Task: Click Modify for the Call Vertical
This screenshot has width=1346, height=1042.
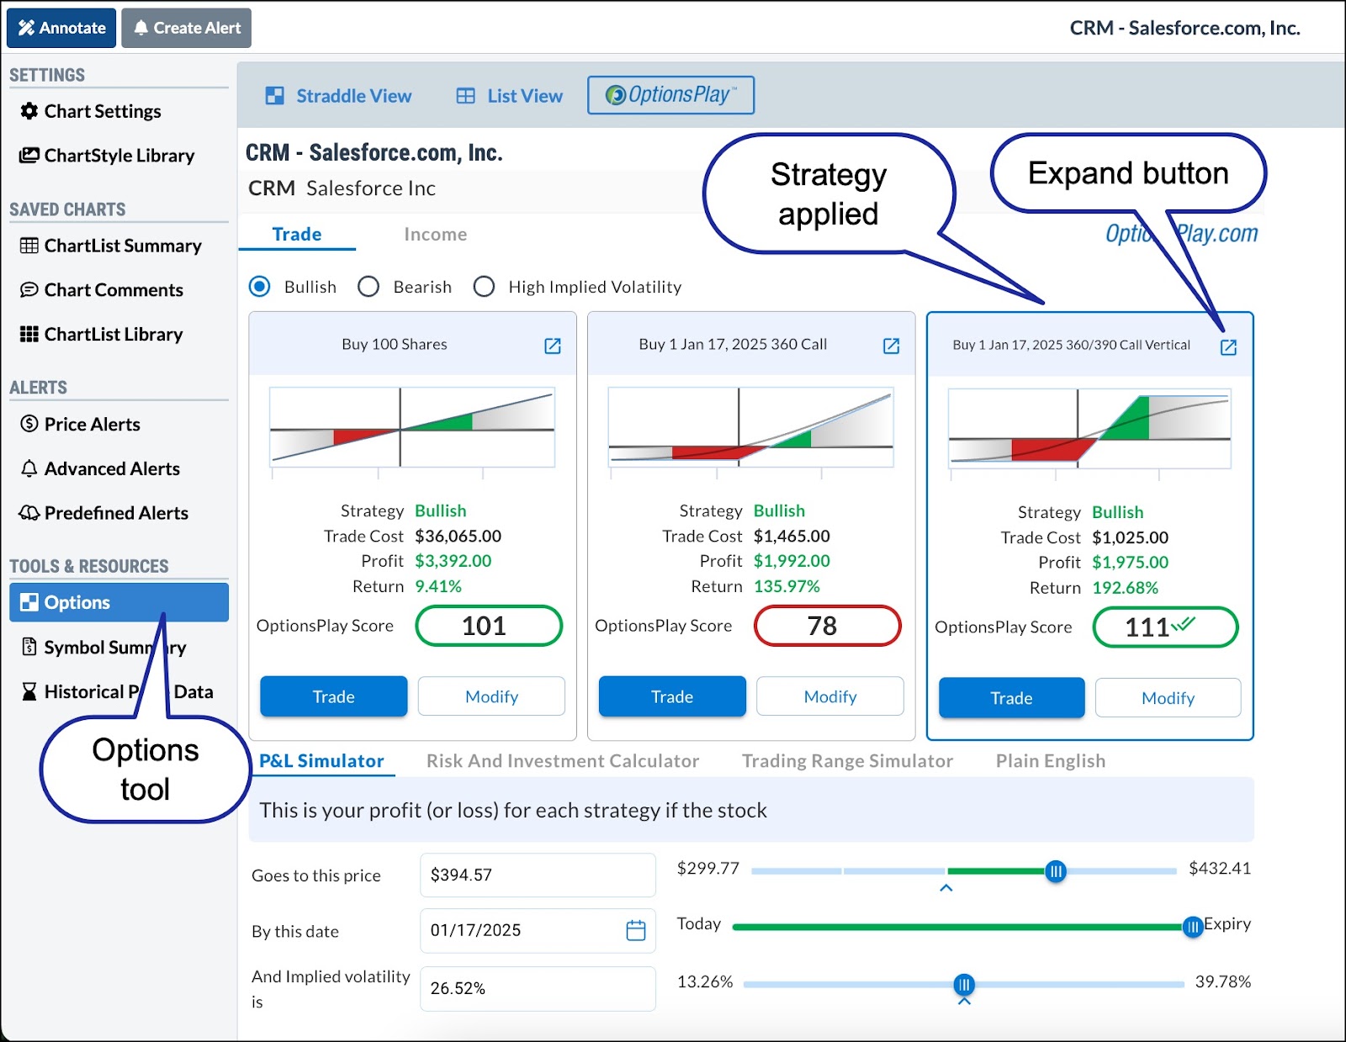Action: (1168, 698)
